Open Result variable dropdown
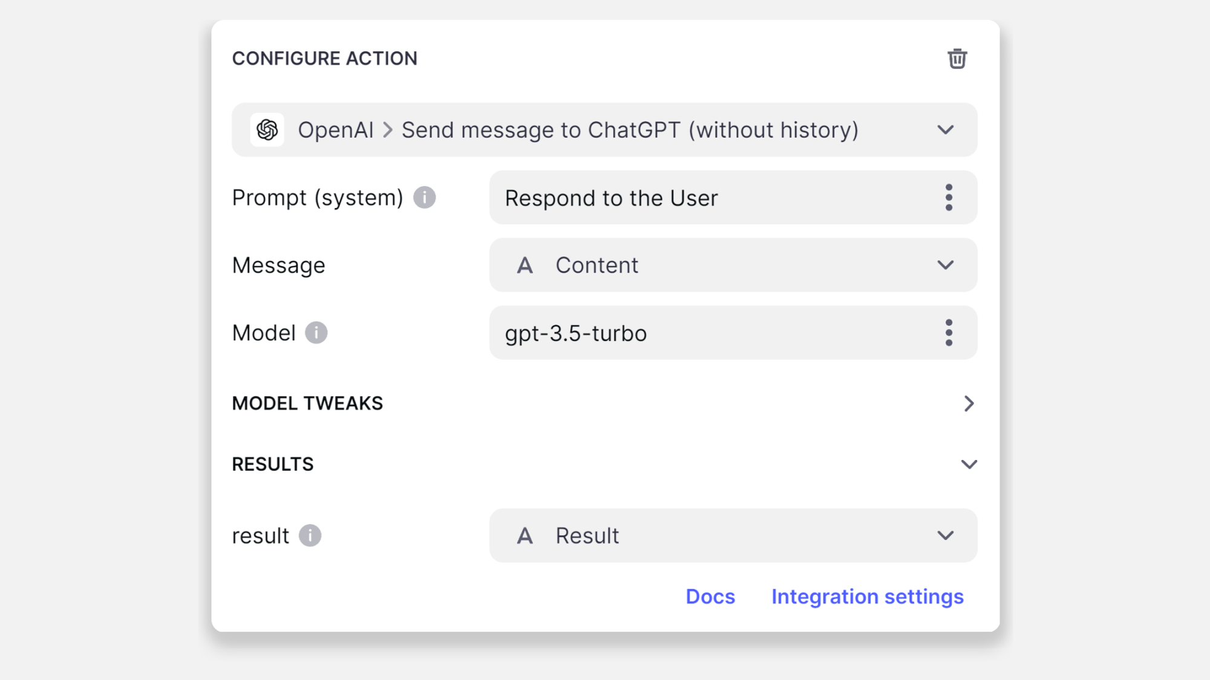 pos(945,536)
